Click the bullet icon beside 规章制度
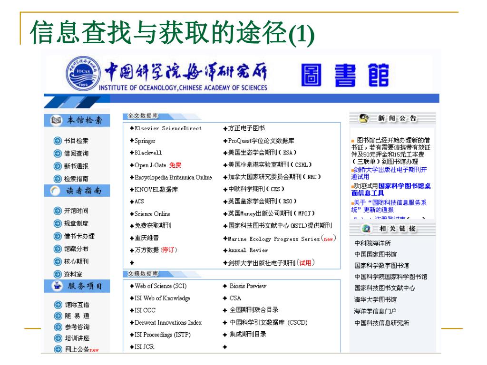The height and width of the screenshot is (365, 487). 58,223
